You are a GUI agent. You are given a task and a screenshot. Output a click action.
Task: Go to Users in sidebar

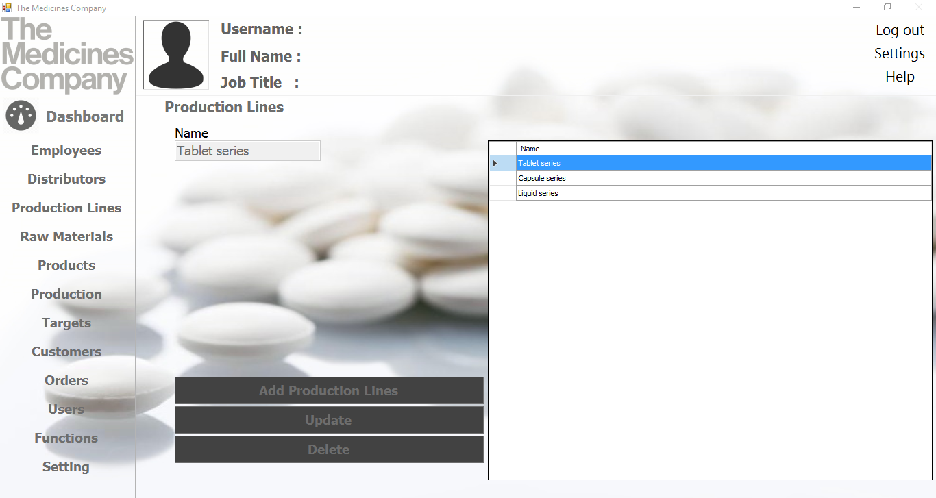(x=66, y=409)
